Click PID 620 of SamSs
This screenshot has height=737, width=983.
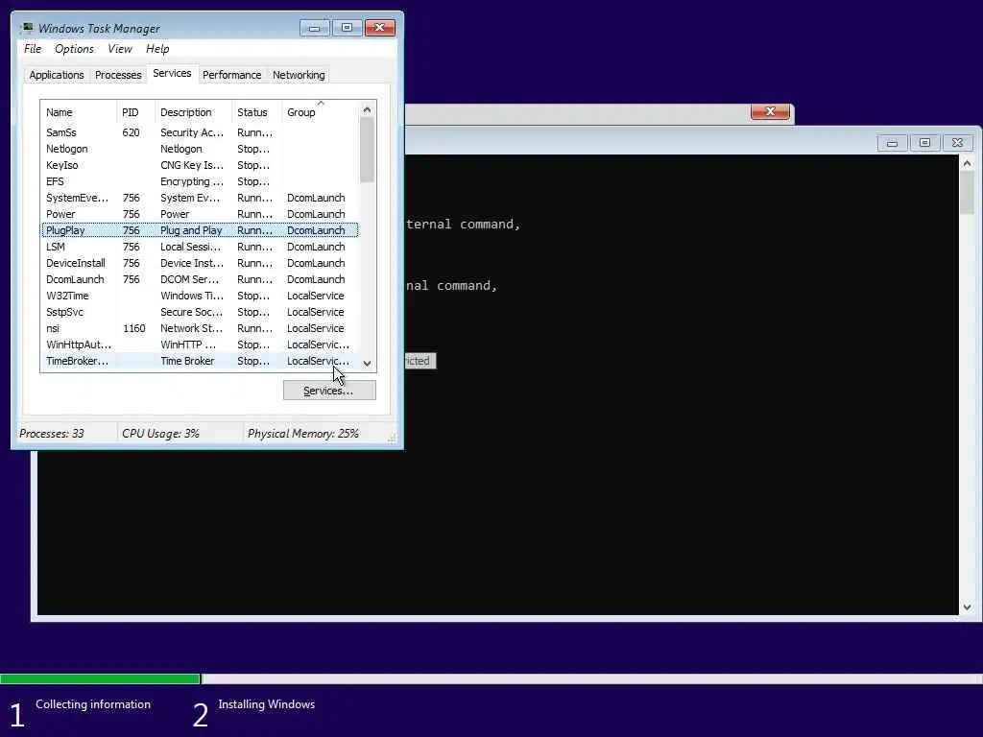131,132
